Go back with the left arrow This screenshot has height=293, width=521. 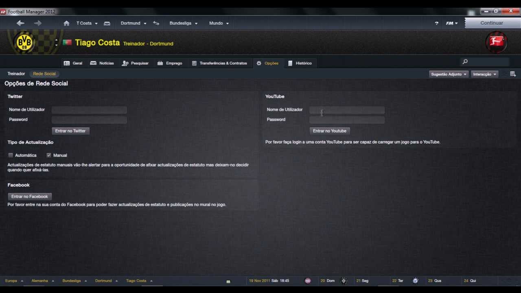(20, 23)
